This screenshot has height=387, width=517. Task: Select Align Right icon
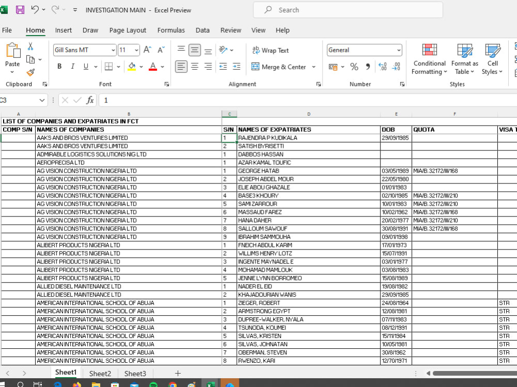pos(208,67)
